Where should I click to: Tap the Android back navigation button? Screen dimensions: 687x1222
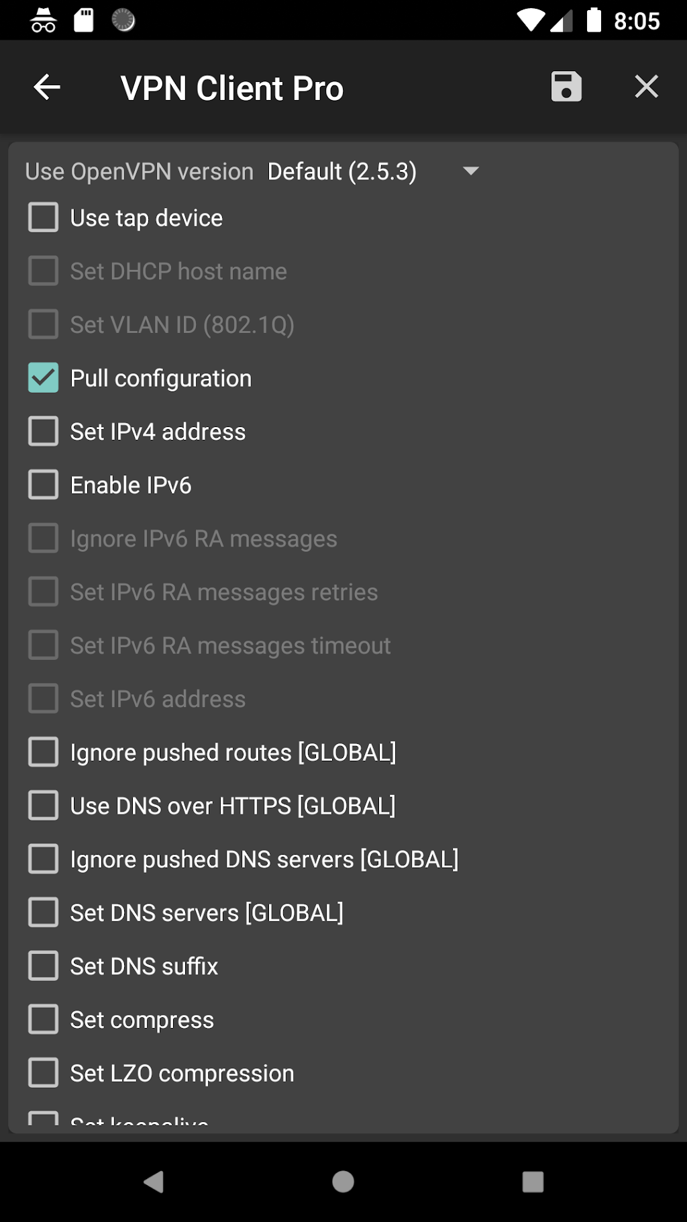[154, 1182]
